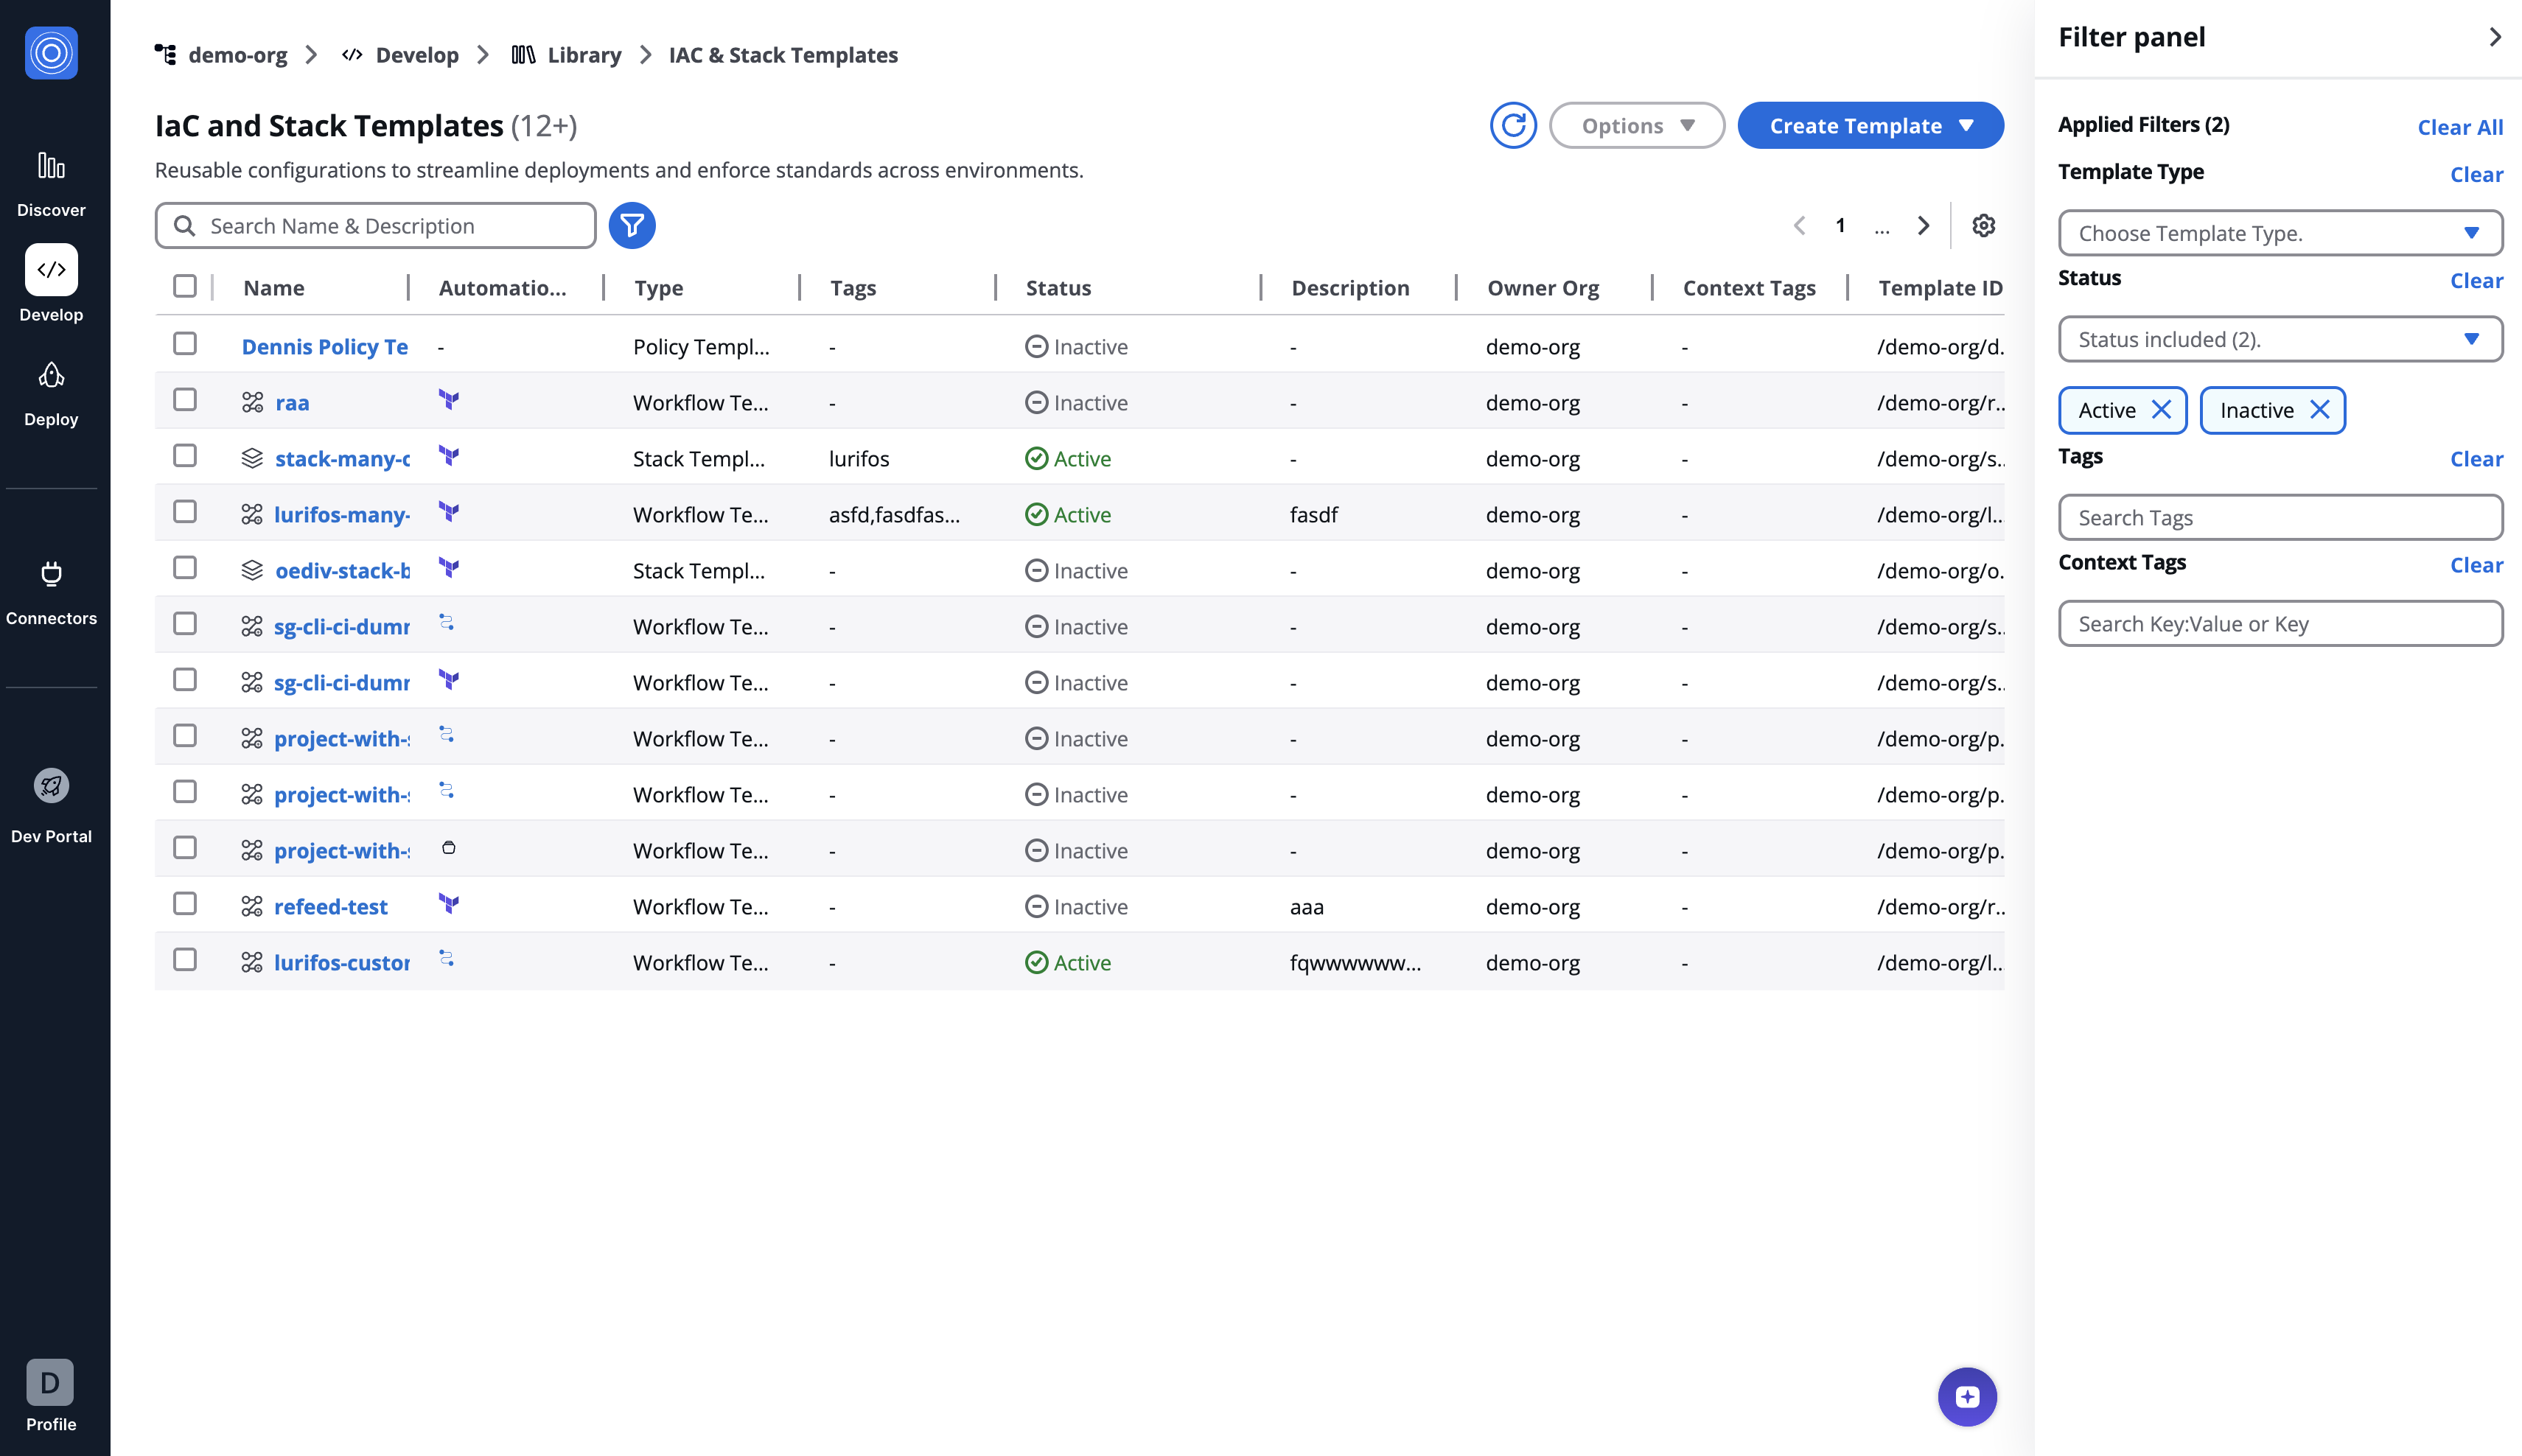This screenshot has width=2522, height=1456.
Task: Open the Deploy section from sidebar
Action: point(51,391)
